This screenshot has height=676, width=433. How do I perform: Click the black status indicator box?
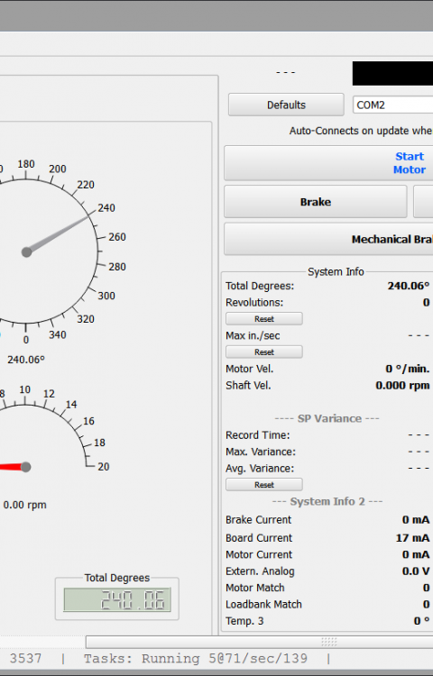[x=392, y=73]
